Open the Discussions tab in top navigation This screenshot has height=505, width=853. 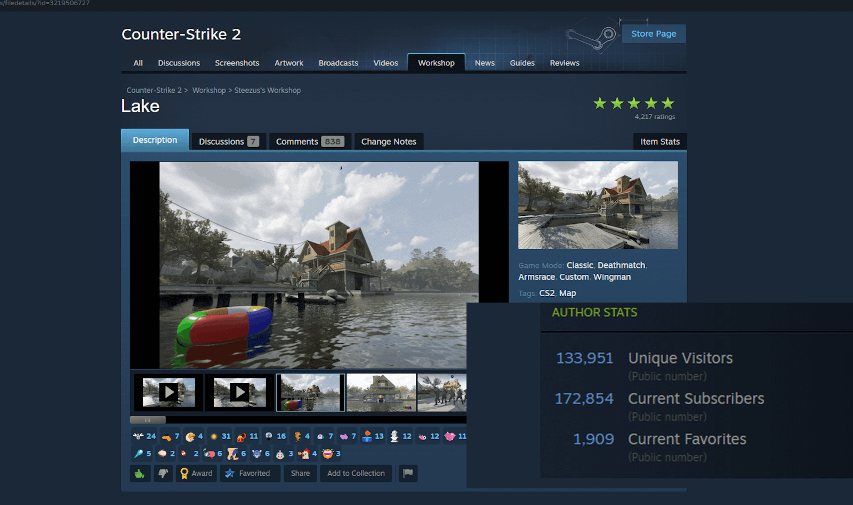point(179,63)
